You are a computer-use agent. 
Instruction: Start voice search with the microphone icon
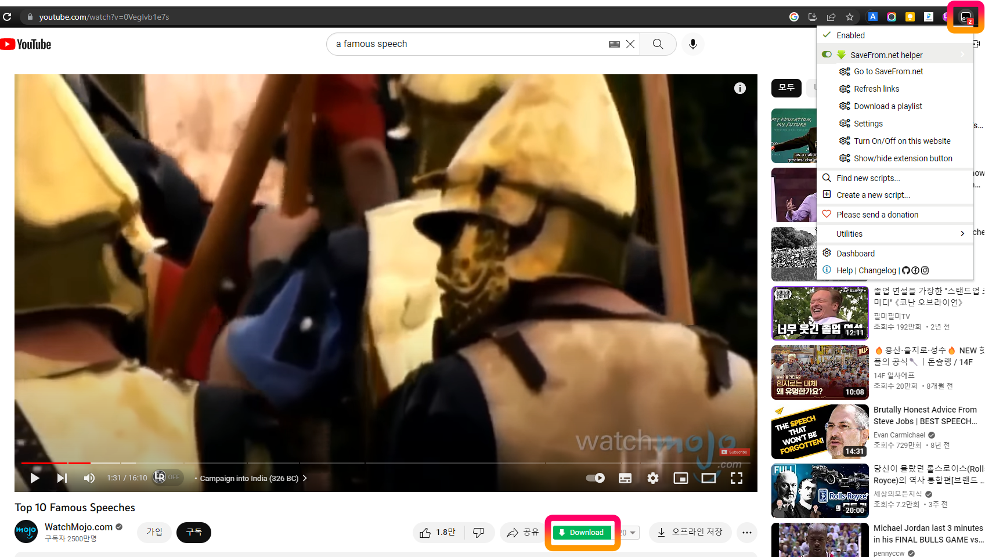[x=692, y=44]
